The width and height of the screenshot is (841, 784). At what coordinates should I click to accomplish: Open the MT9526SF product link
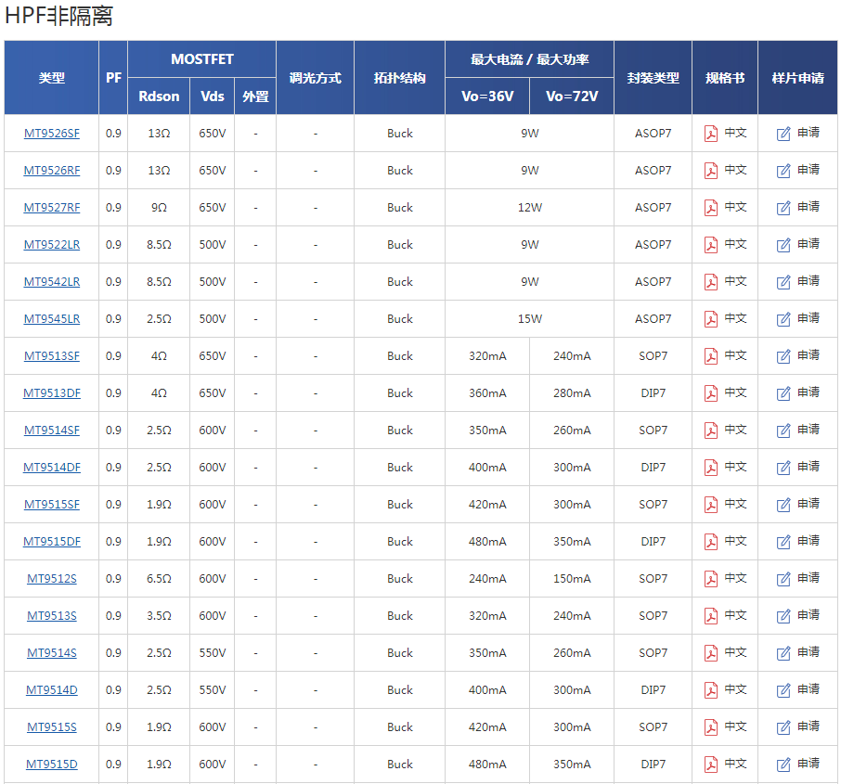pyautogui.click(x=52, y=134)
